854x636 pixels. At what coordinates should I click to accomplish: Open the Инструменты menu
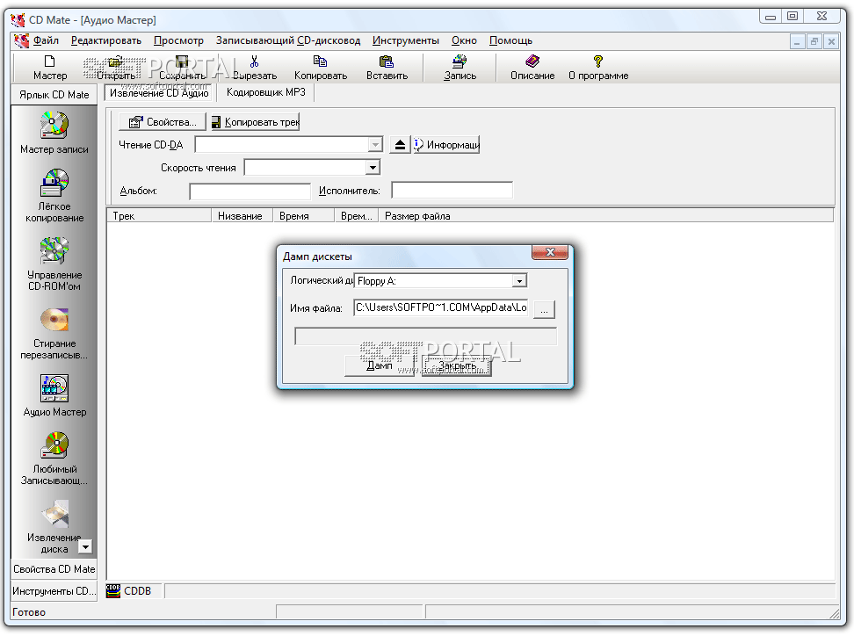406,40
